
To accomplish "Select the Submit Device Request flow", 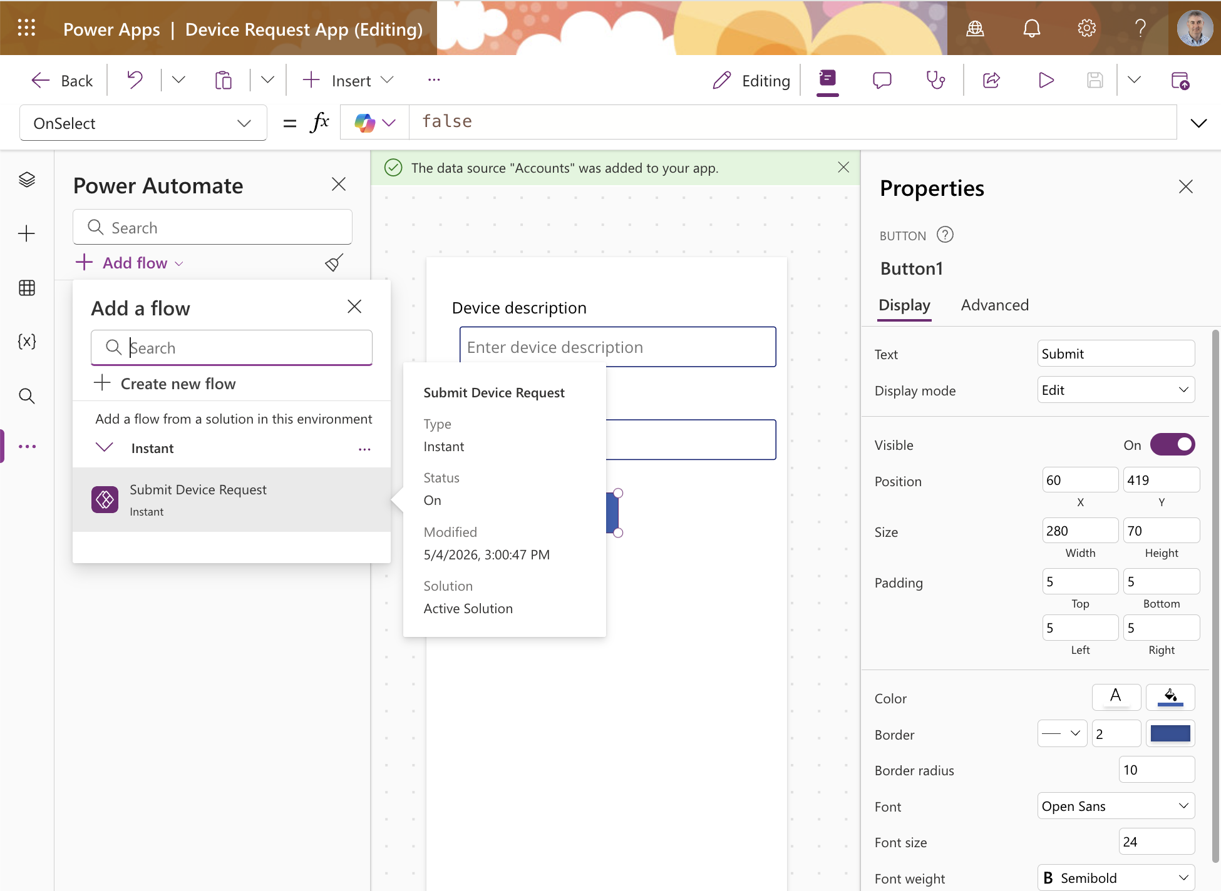I will tap(232, 499).
